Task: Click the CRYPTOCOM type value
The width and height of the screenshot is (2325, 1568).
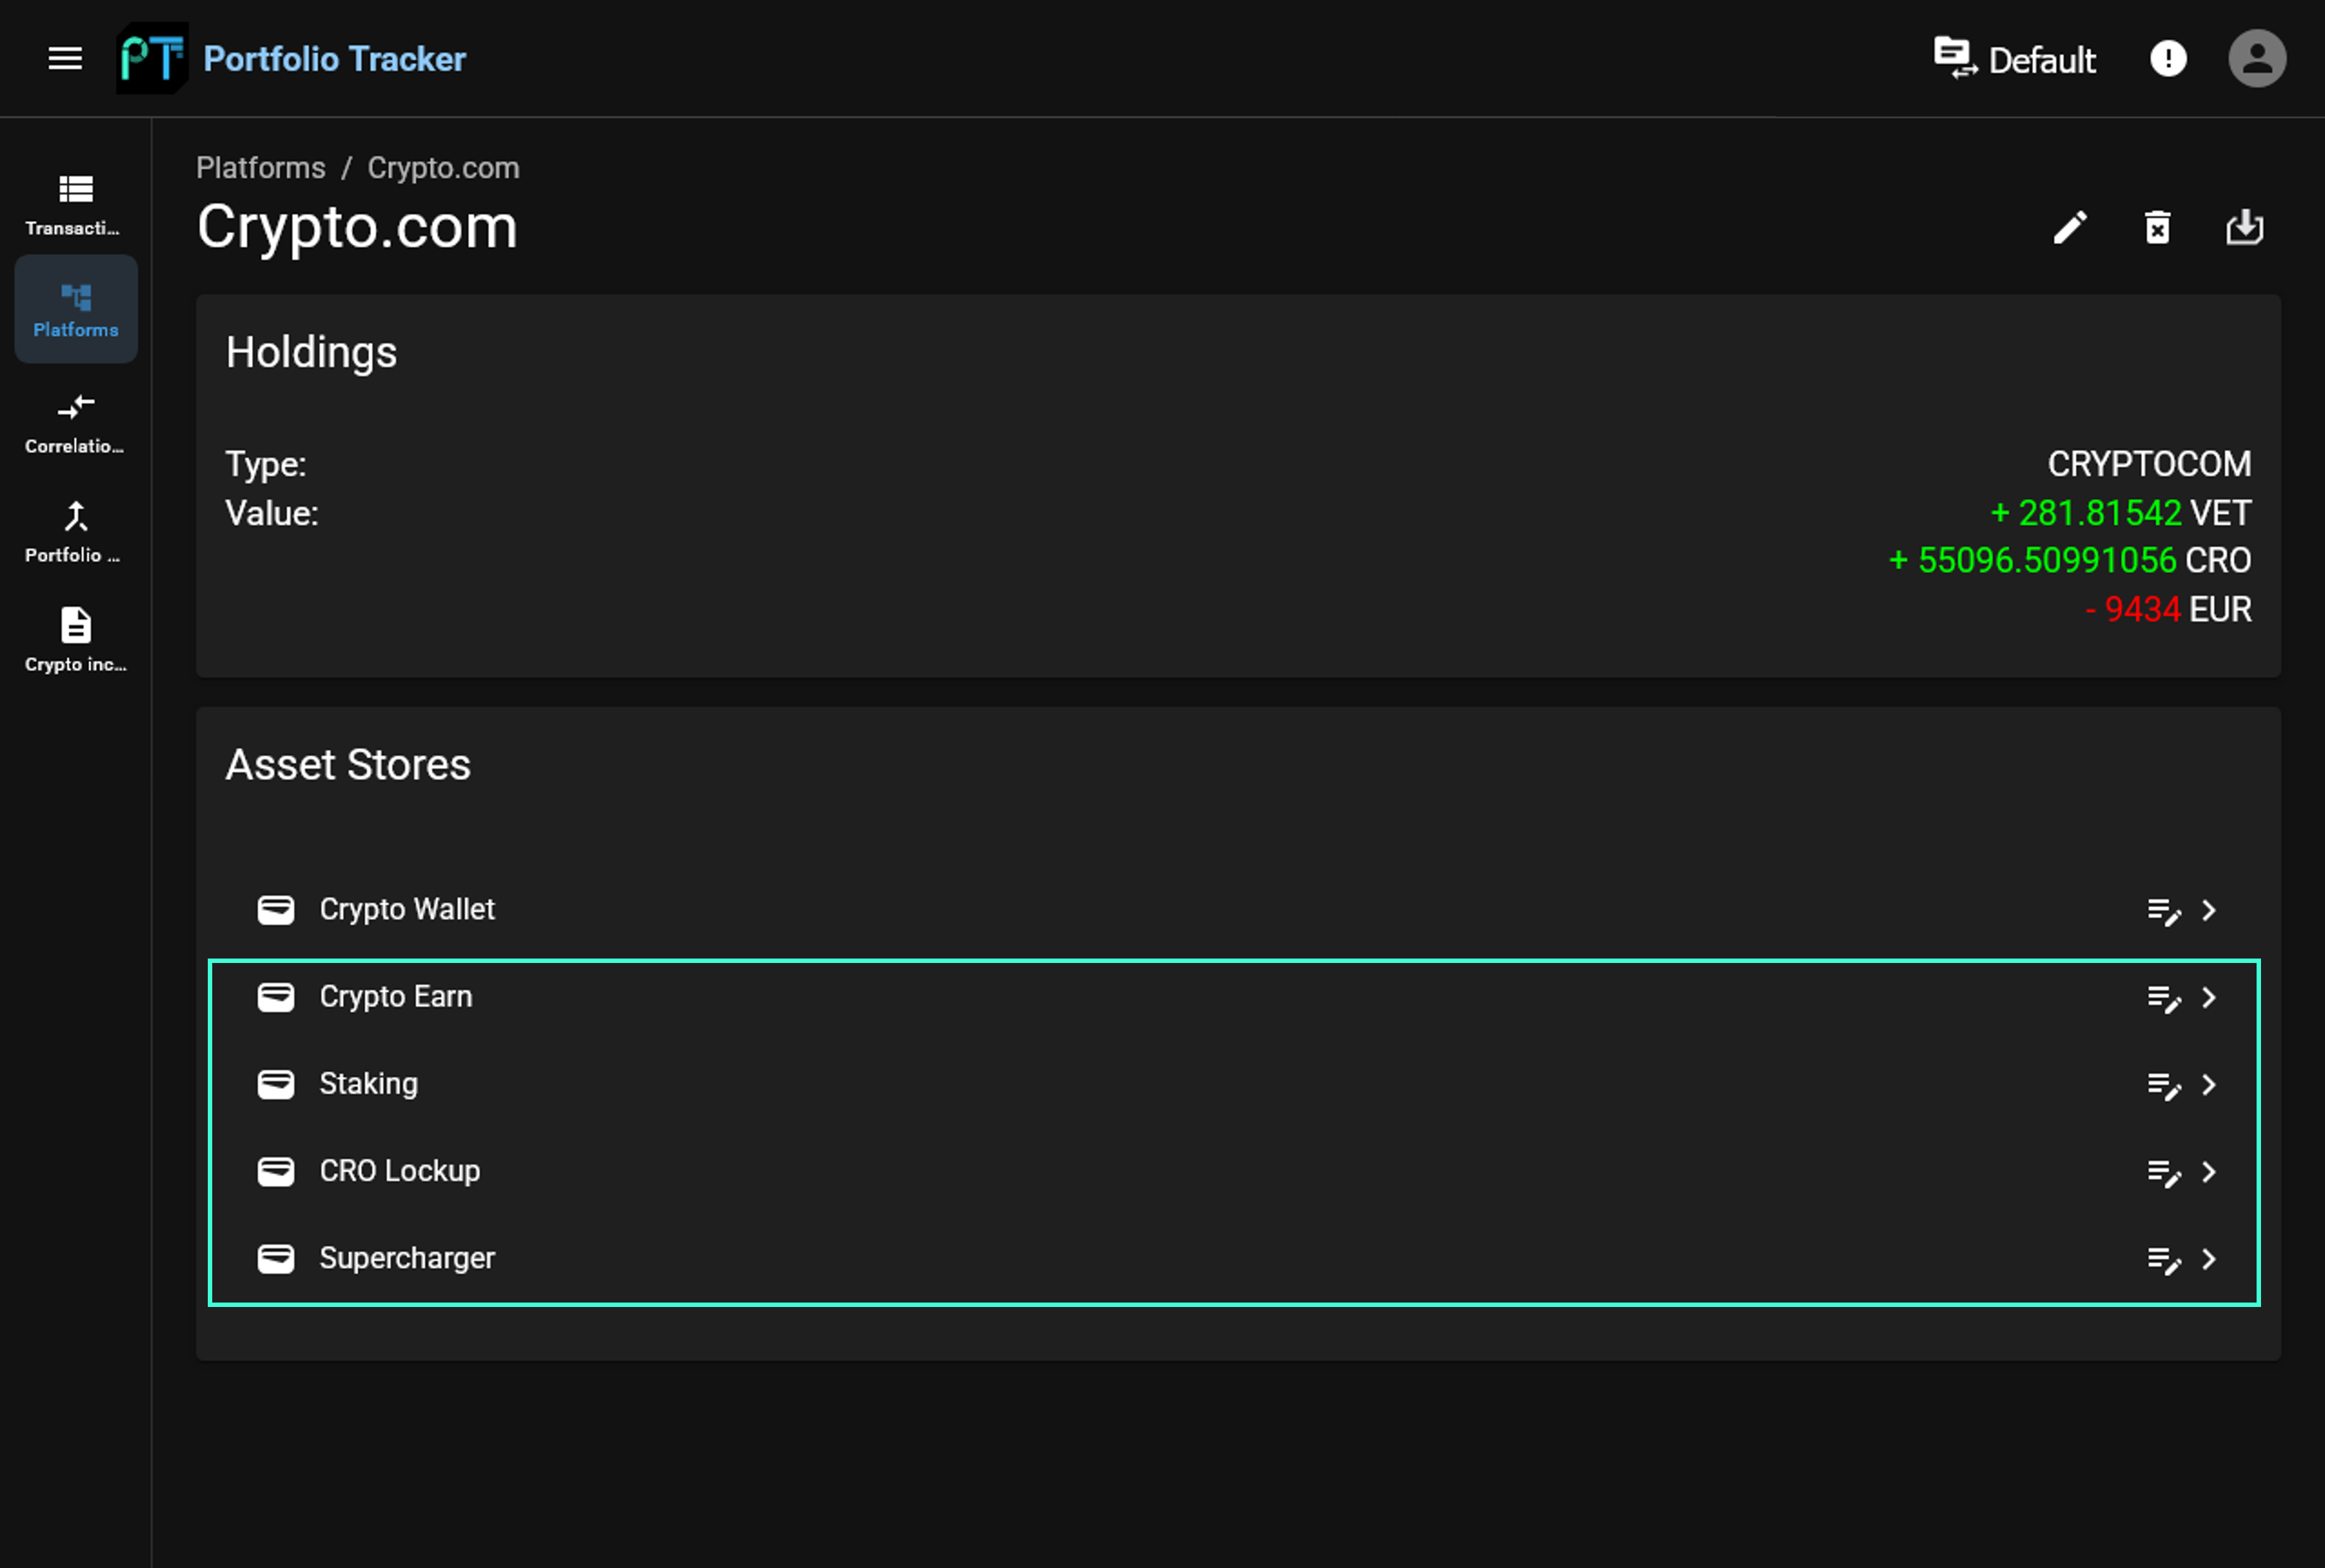Action: pyautogui.click(x=2149, y=464)
